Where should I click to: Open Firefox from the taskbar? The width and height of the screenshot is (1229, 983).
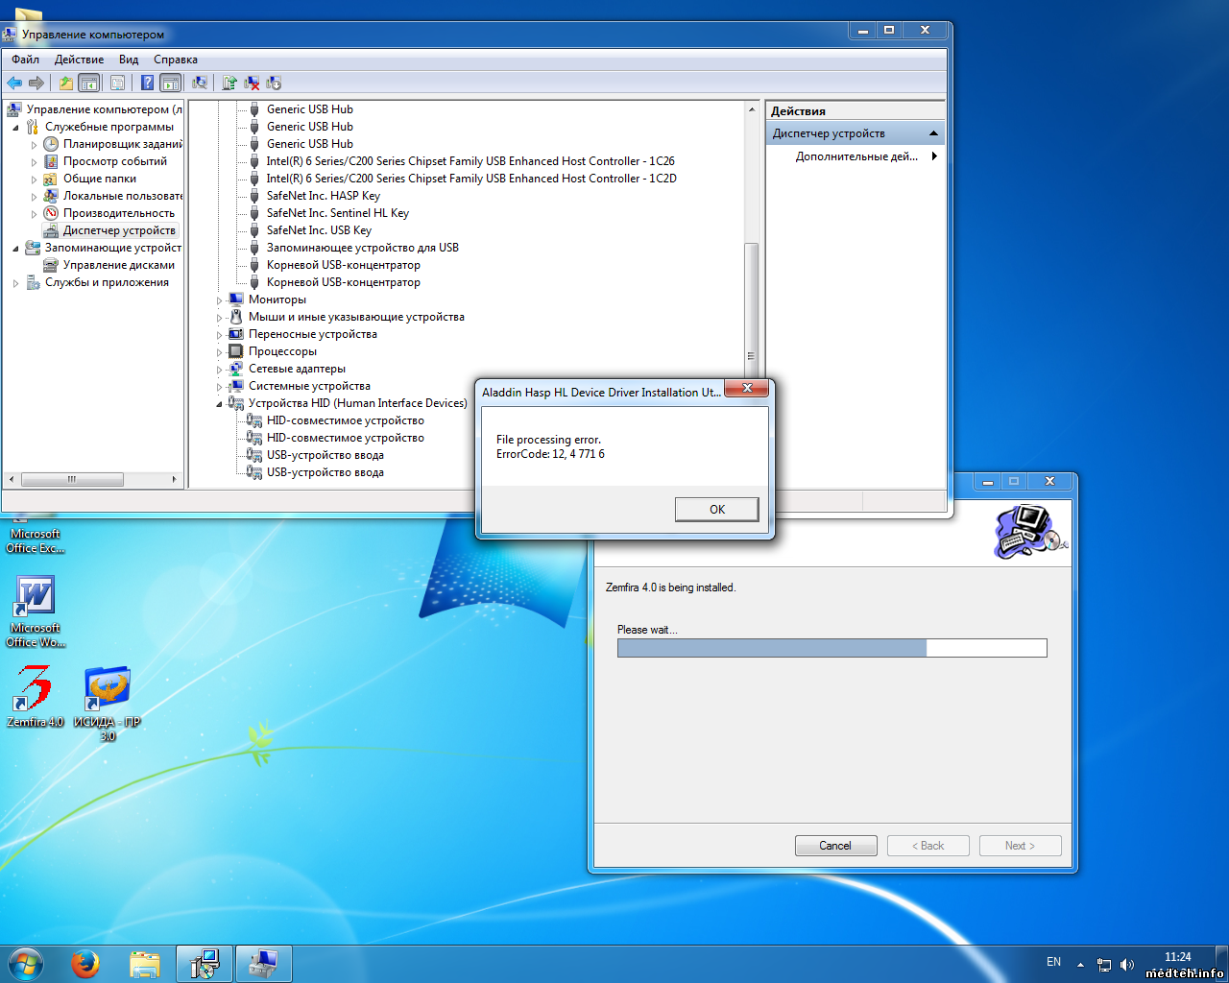click(85, 964)
